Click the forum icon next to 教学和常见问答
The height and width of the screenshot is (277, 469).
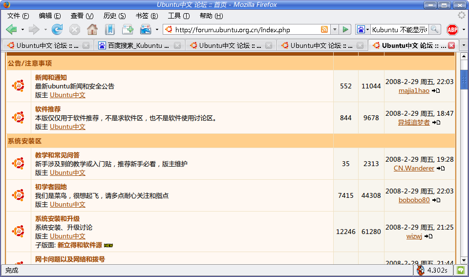(x=18, y=164)
